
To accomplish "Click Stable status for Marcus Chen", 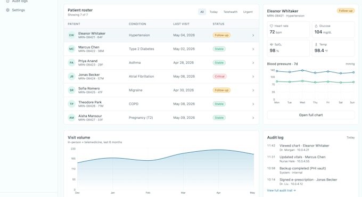I will (x=219, y=49).
